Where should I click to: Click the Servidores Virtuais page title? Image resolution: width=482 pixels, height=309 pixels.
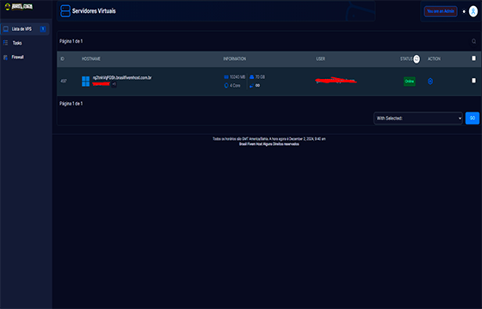(94, 11)
